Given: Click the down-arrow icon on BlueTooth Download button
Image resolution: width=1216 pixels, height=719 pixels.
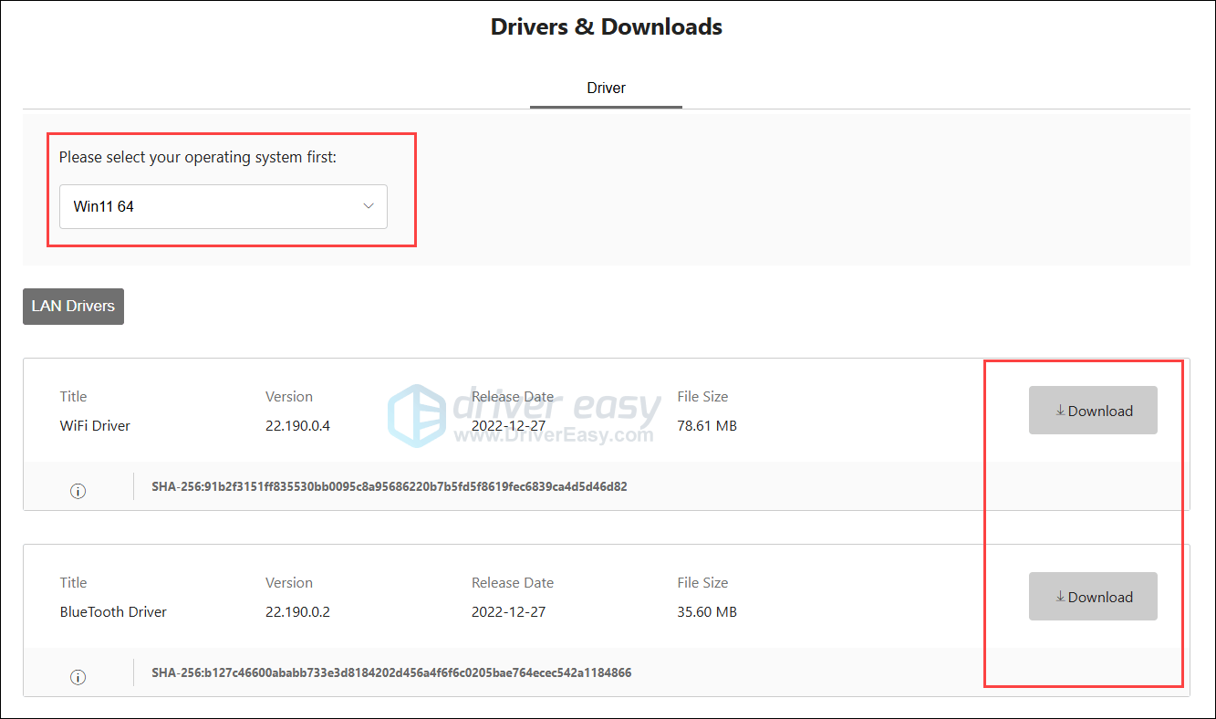Looking at the screenshot, I should pos(1060,597).
